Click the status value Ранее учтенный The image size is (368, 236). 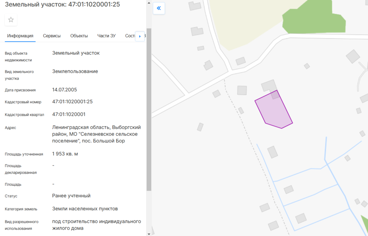pyautogui.click(x=71, y=196)
